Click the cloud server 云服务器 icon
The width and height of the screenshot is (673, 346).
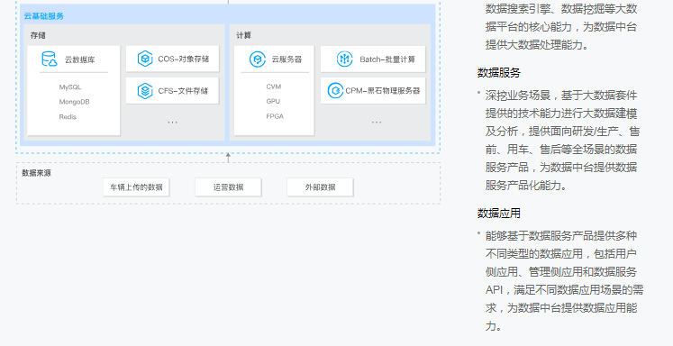click(x=258, y=59)
